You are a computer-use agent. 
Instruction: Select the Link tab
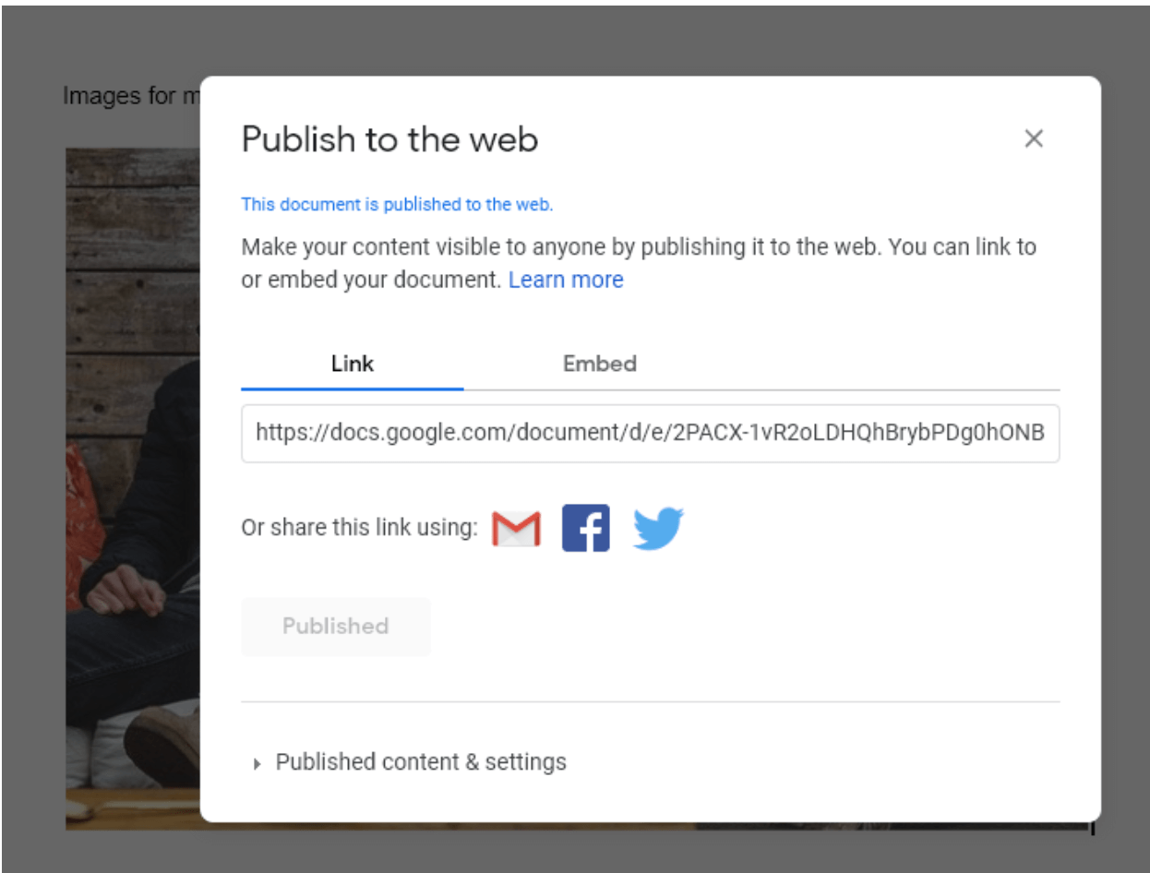tap(352, 364)
